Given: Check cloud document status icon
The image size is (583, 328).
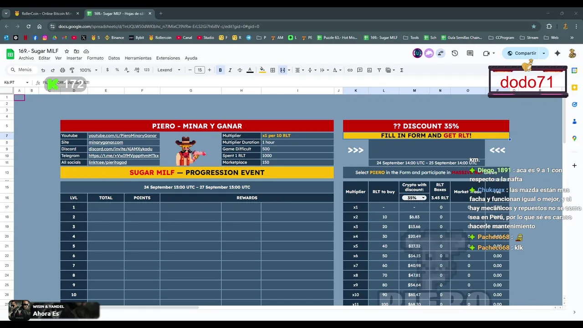Looking at the screenshot, I should pos(86,51).
